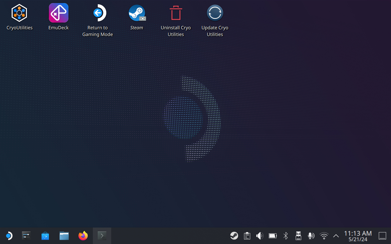391x244 pixels.
Task: Switch to the Konsole terminal task
Action: [102, 236]
